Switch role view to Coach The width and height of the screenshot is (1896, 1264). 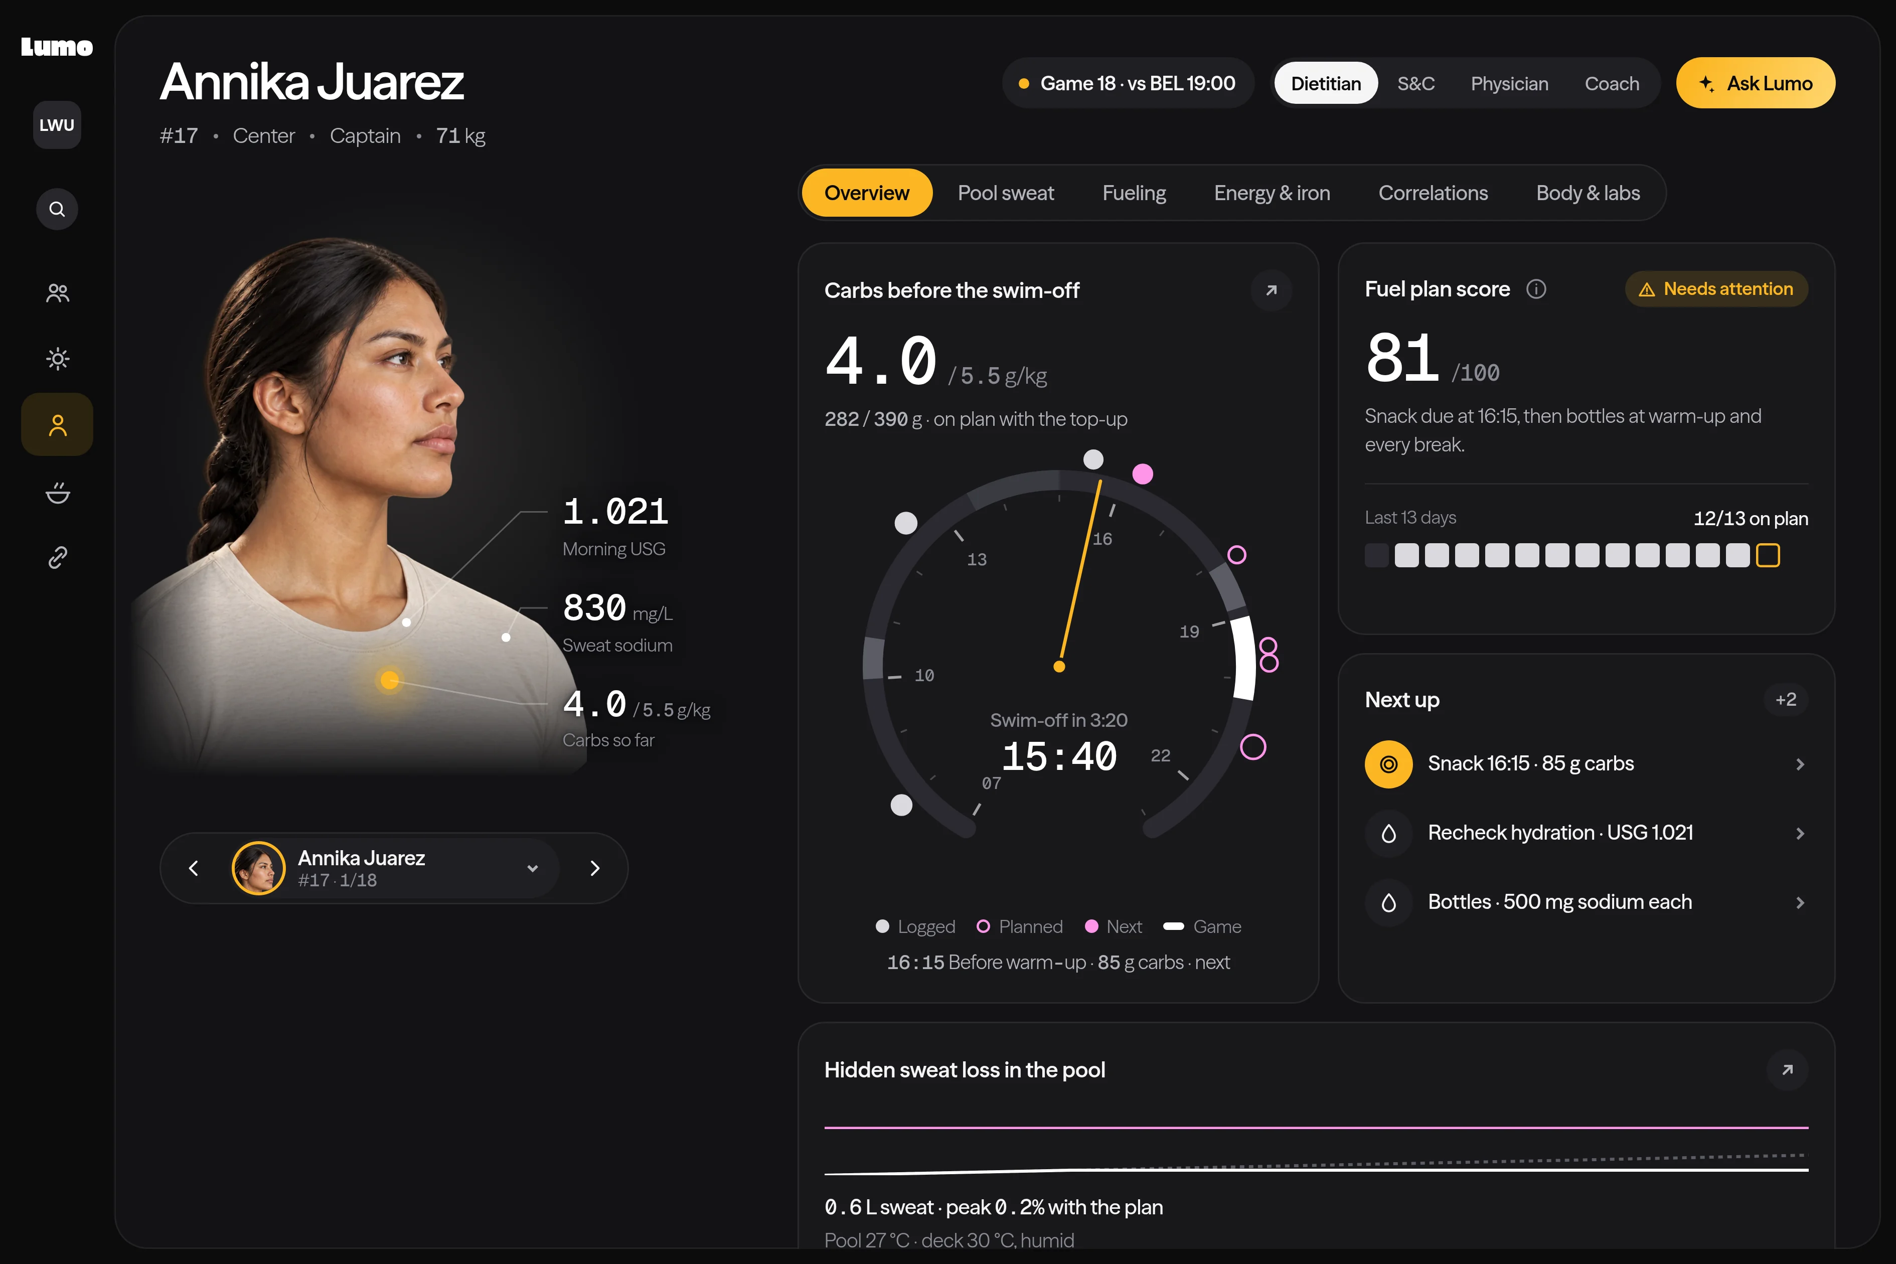coord(1612,83)
